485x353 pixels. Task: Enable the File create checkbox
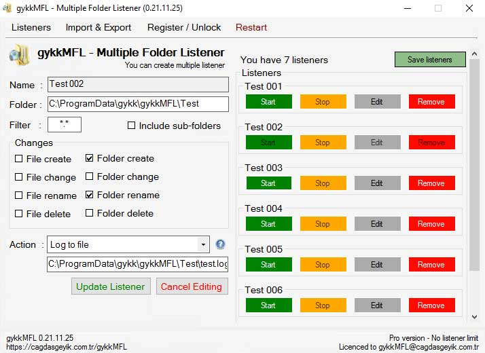[18, 159]
